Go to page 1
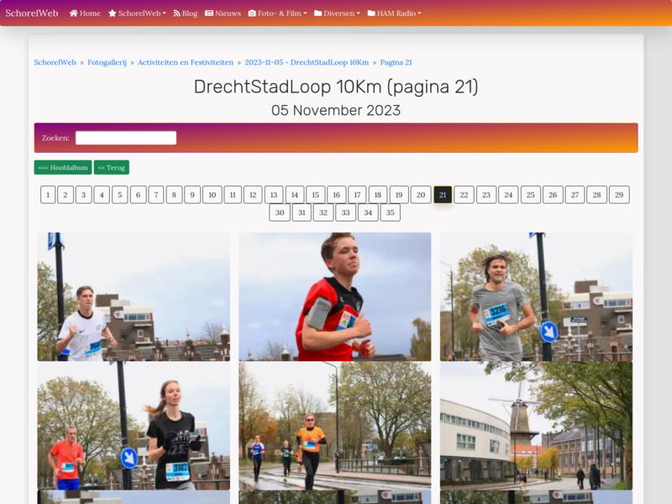The width and height of the screenshot is (672, 504). point(48,195)
